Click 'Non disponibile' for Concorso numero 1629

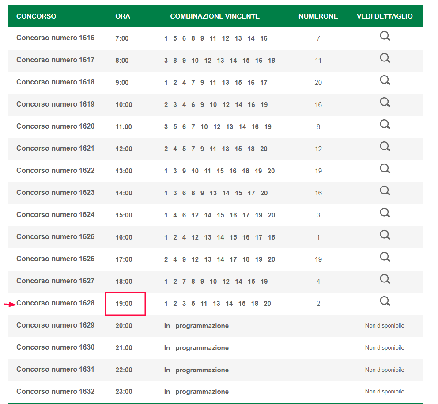pyautogui.click(x=385, y=325)
